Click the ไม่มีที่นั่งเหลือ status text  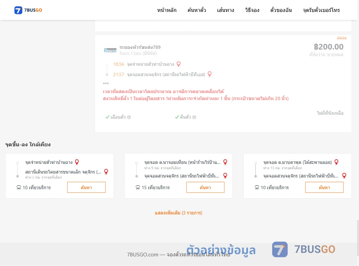[330, 113]
